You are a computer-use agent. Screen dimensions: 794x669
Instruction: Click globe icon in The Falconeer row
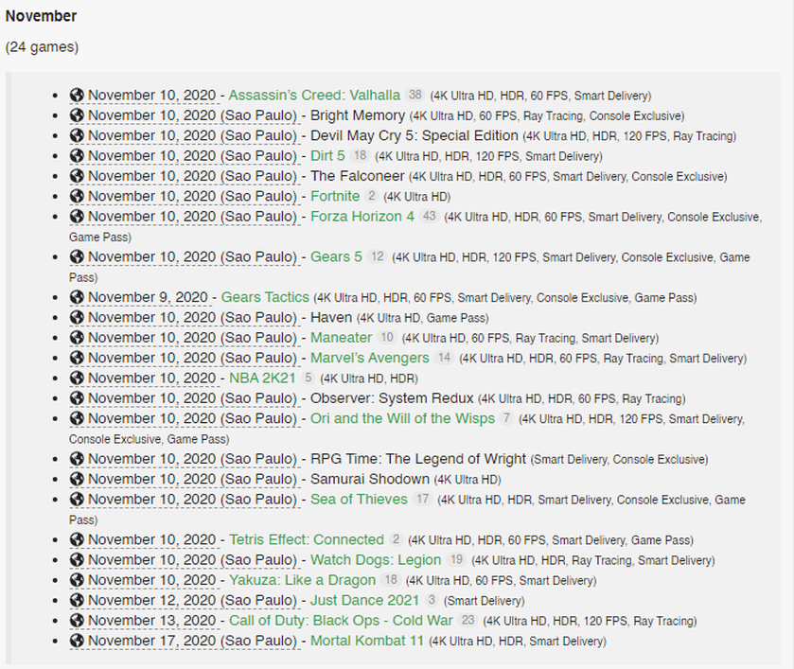pos(77,176)
